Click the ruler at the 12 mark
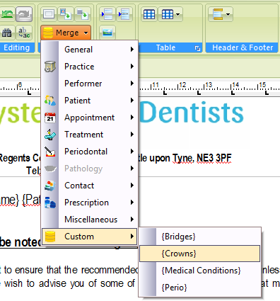 [x=182, y=85]
